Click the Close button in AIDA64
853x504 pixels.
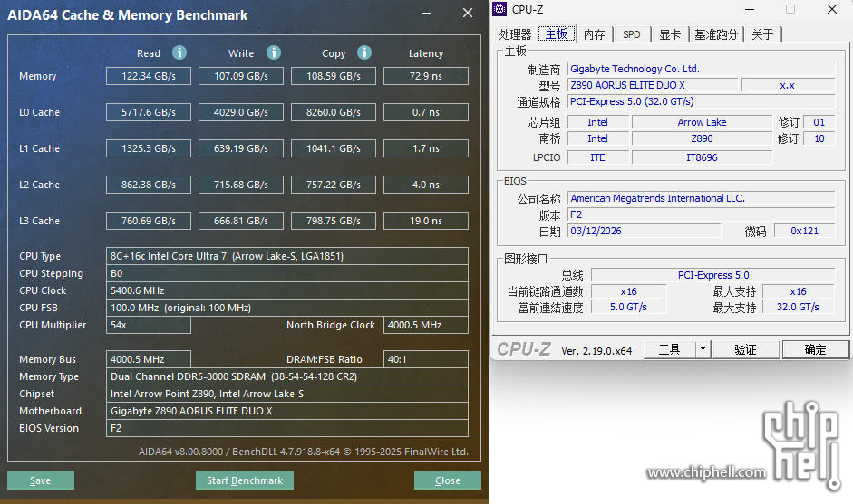pos(448,480)
